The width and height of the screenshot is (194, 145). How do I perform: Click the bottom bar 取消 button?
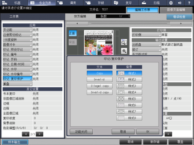pos(131,142)
